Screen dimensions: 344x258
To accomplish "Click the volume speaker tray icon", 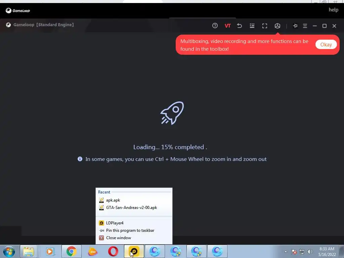I will tap(310, 252).
